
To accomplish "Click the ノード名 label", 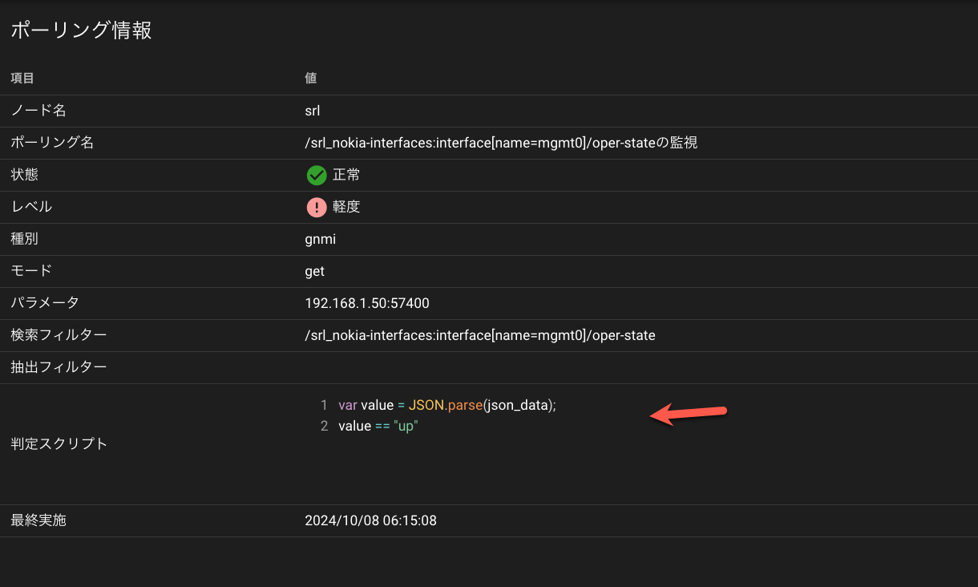I will pos(38,111).
